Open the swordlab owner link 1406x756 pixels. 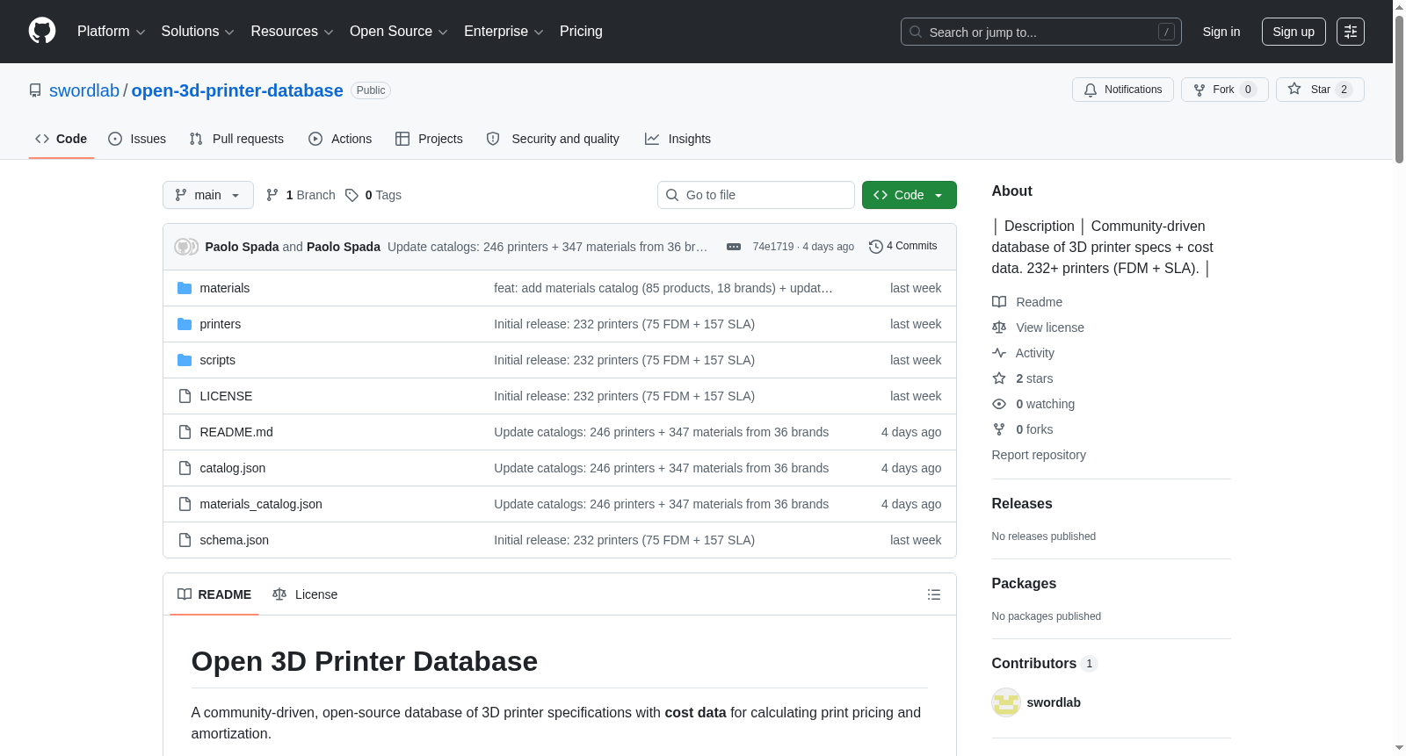click(84, 90)
